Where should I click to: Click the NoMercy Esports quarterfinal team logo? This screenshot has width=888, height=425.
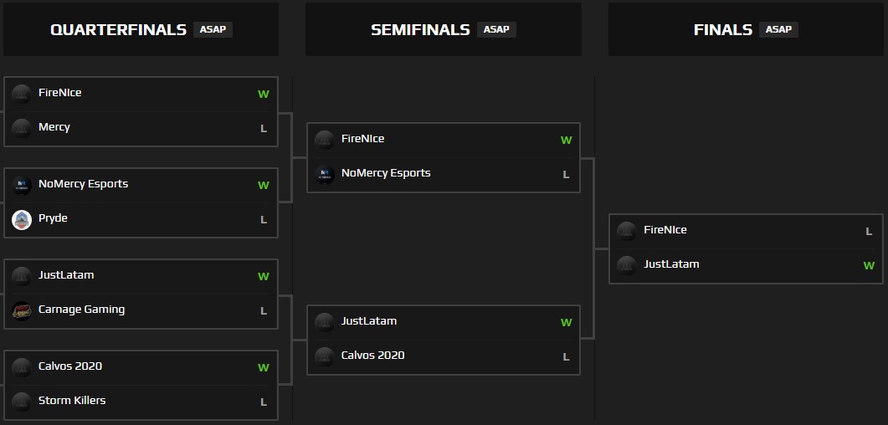pos(22,185)
